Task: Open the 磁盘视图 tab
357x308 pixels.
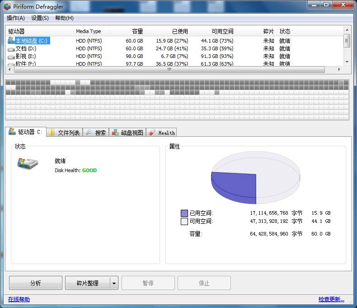Action: pos(128,133)
